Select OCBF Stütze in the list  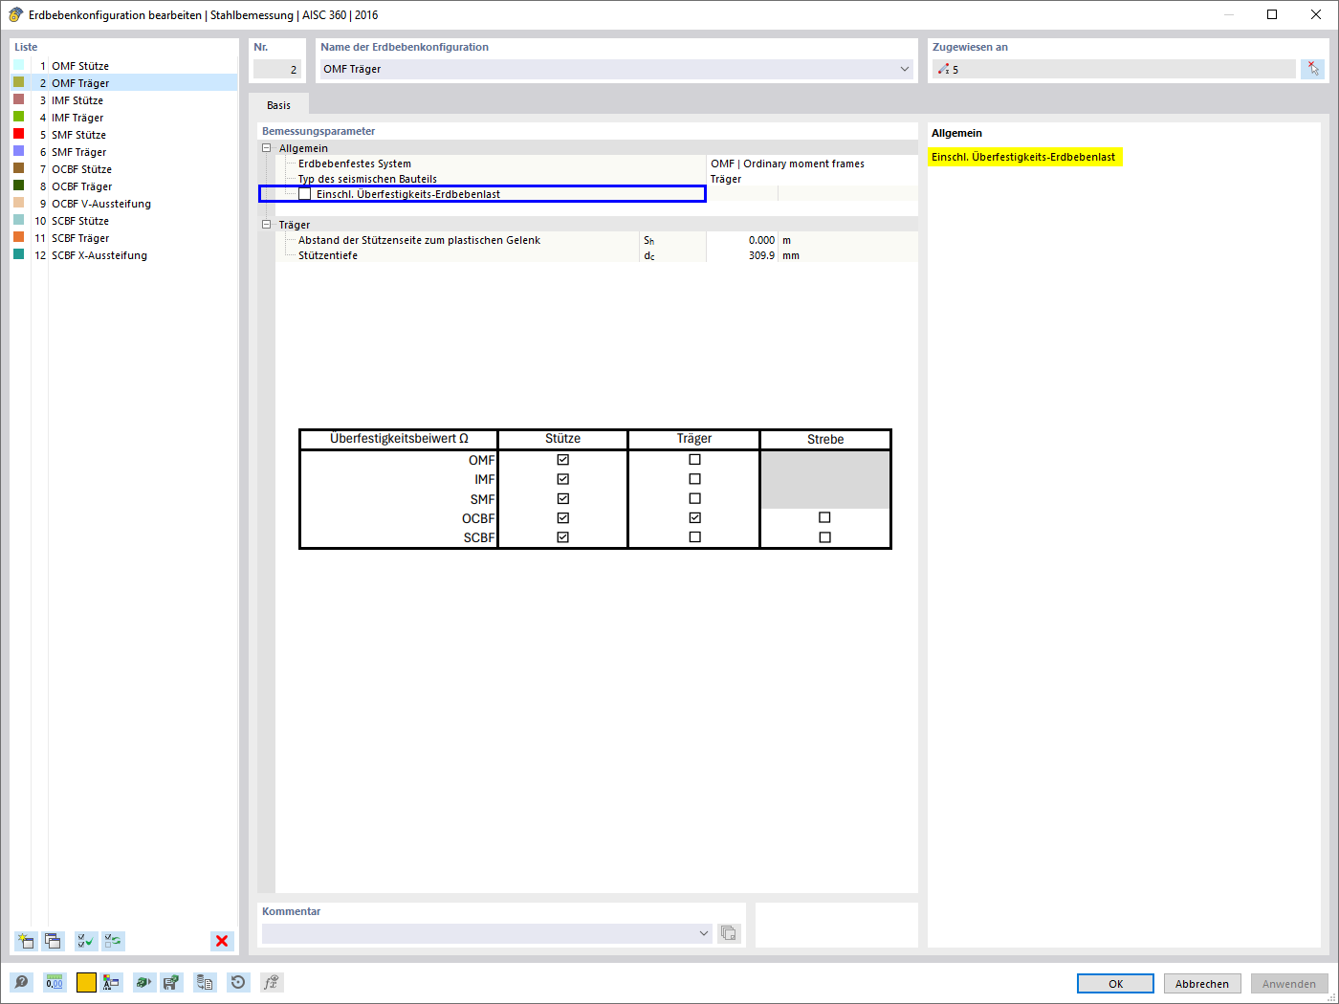click(x=124, y=169)
